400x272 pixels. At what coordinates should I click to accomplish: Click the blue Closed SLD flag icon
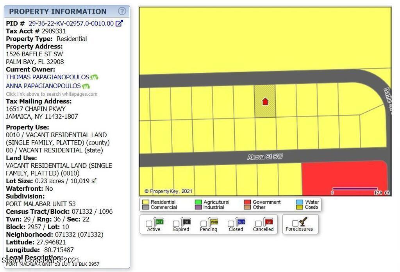(x=241, y=222)
